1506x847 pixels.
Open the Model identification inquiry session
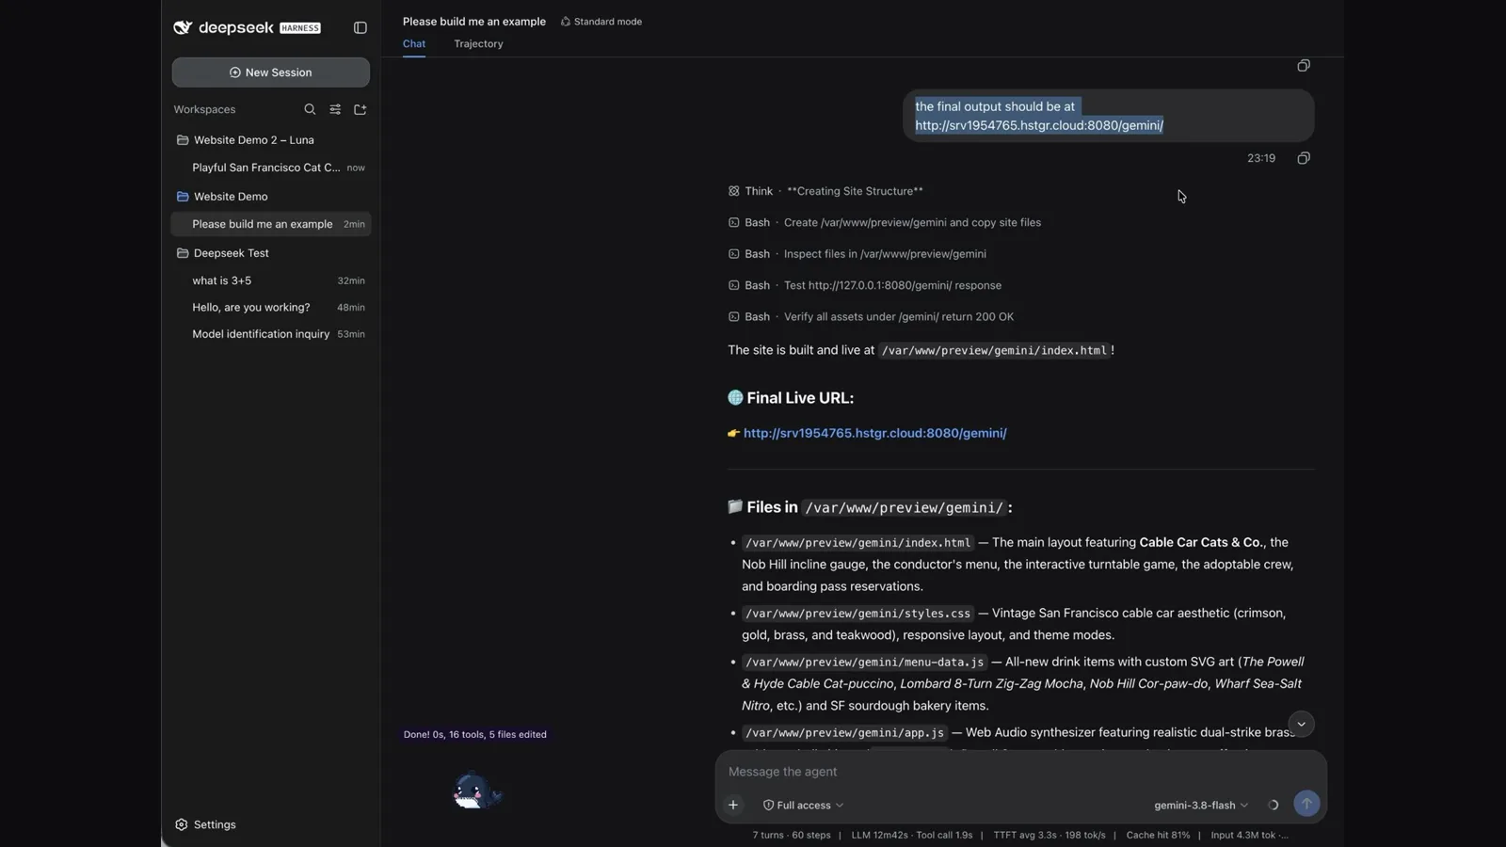[270, 334]
